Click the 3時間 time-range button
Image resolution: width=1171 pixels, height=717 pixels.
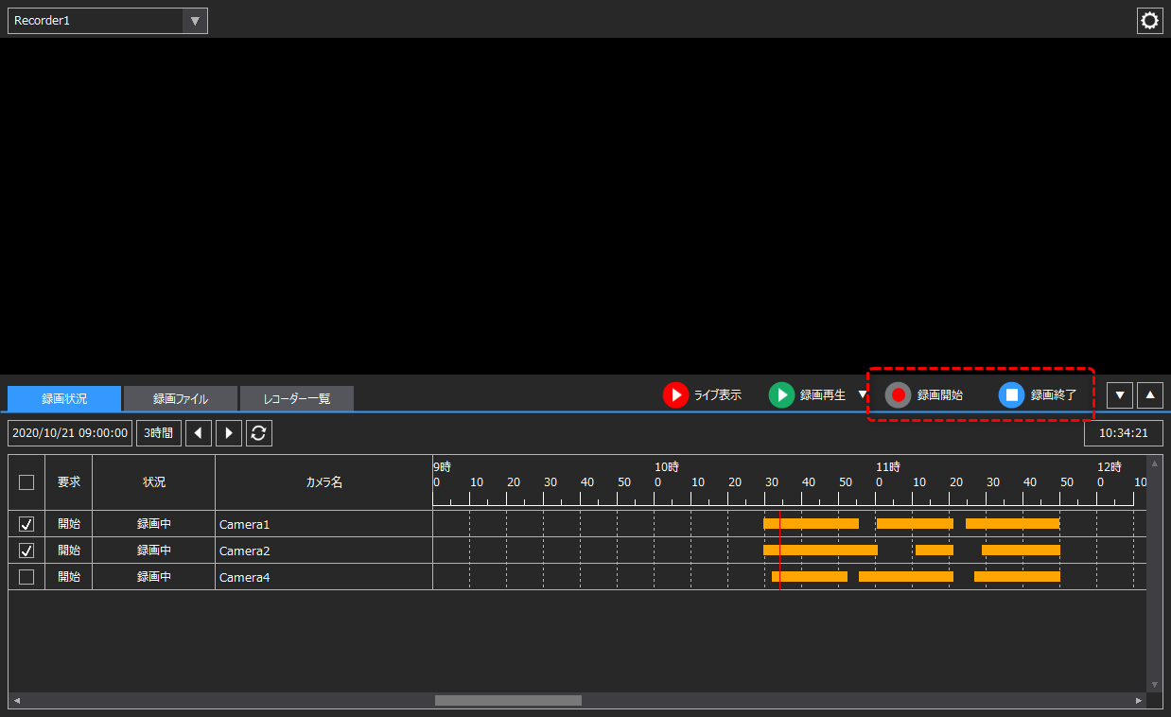[158, 432]
